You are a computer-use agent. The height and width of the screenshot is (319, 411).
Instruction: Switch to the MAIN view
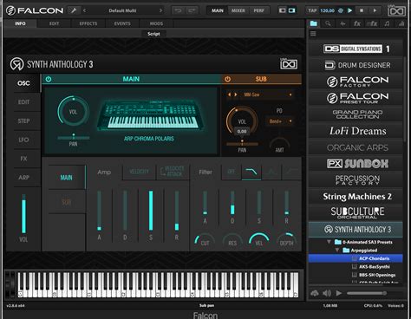point(218,10)
